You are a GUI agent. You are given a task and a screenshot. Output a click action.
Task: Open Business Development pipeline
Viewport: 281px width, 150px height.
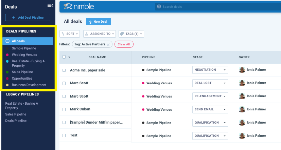coord(29,85)
